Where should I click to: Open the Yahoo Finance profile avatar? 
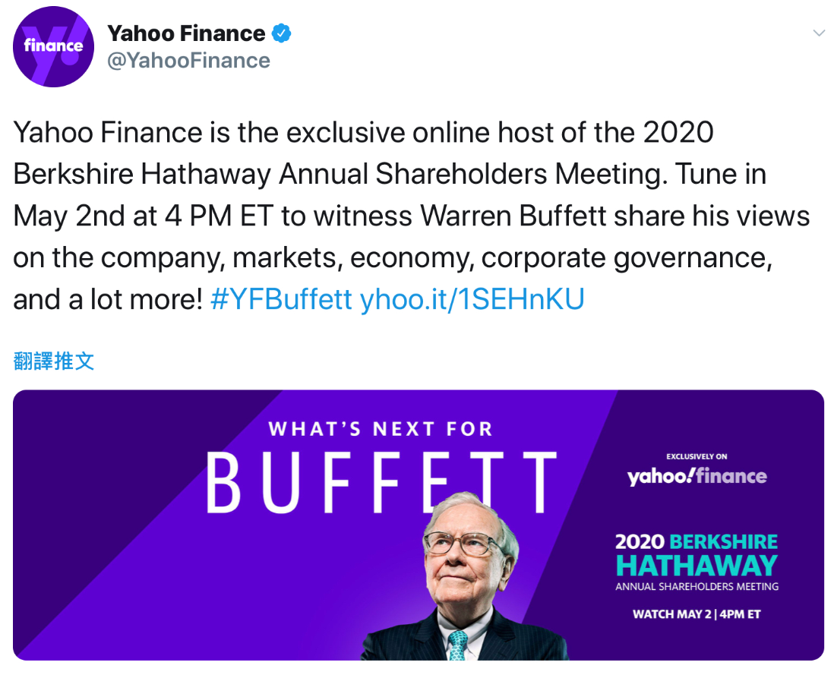coord(53,46)
